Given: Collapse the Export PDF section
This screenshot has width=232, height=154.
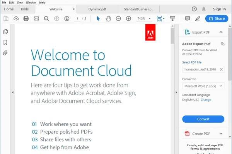Looking at the screenshot, I should point(221,32).
